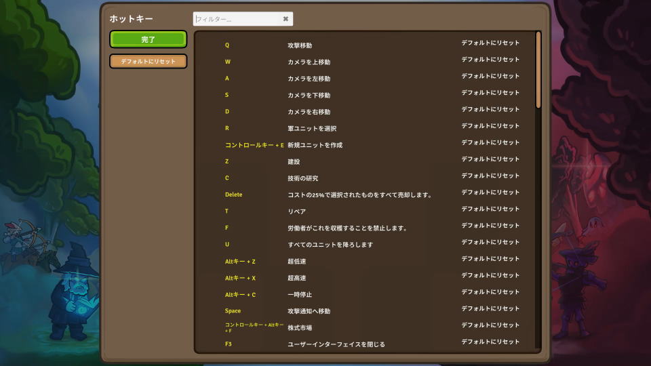
Task: Select the Q hotkey for 攻撃移動
Action: click(227, 45)
